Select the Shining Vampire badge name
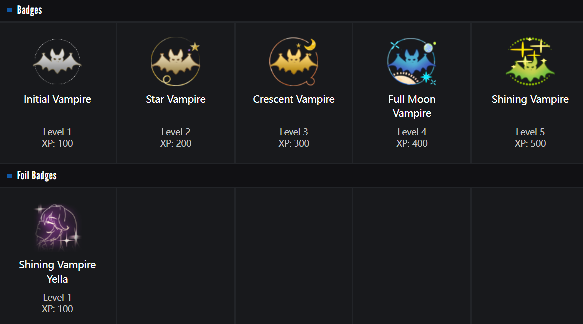 pyautogui.click(x=530, y=99)
